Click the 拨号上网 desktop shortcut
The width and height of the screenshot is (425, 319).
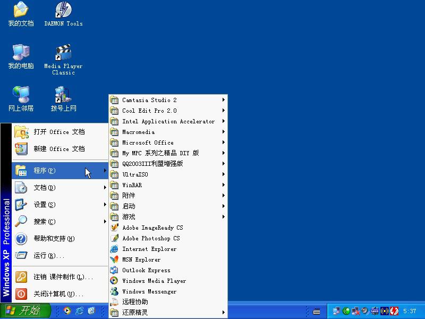(63, 99)
